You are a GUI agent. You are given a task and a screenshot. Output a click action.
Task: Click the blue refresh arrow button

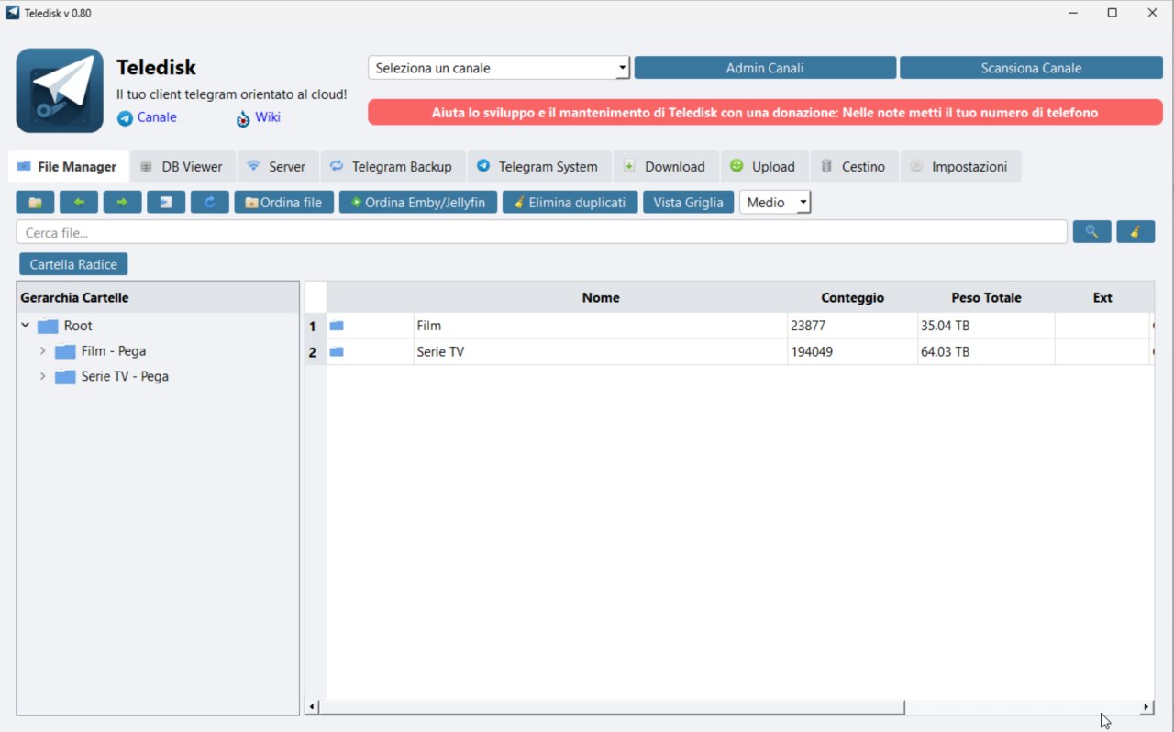pyautogui.click(x=210, y=202)
